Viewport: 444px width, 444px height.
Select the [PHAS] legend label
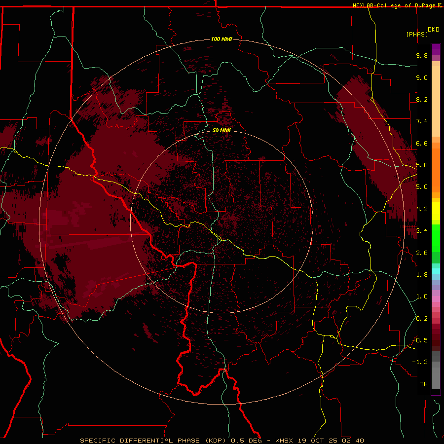click(417, 34)
